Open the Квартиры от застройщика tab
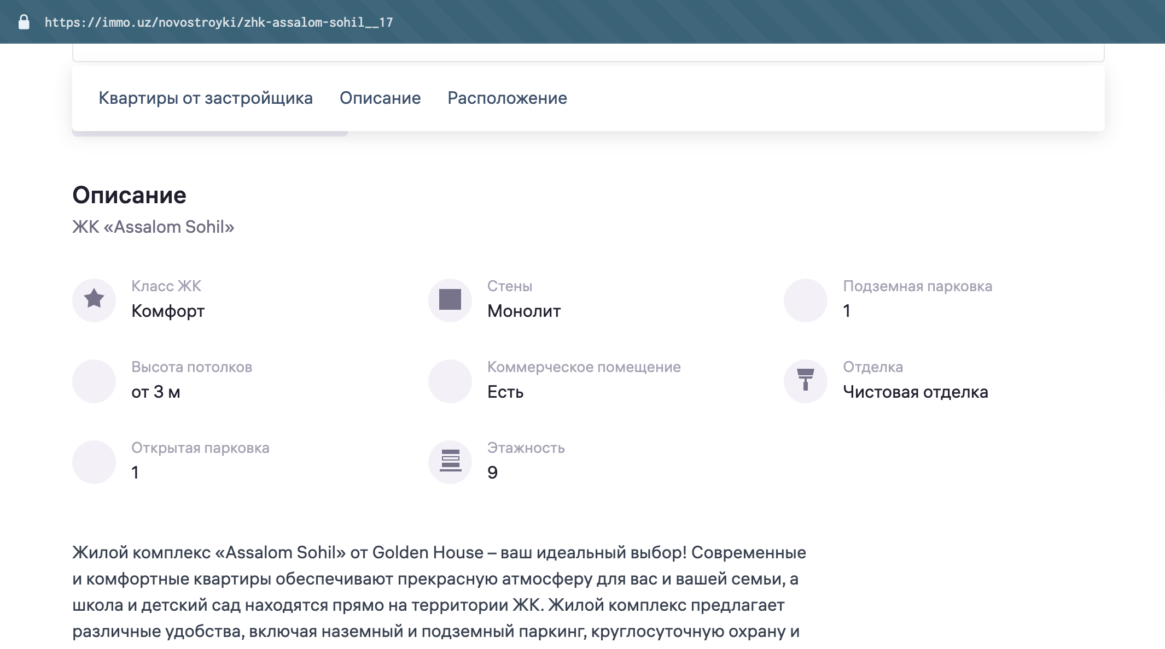Image resolution: width=1165 pixels, height=649 pixels. [206, 98]
